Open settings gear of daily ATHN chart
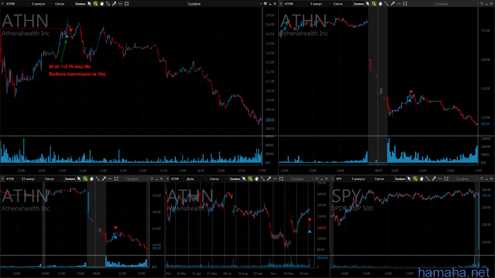 [x=317, y=179]
